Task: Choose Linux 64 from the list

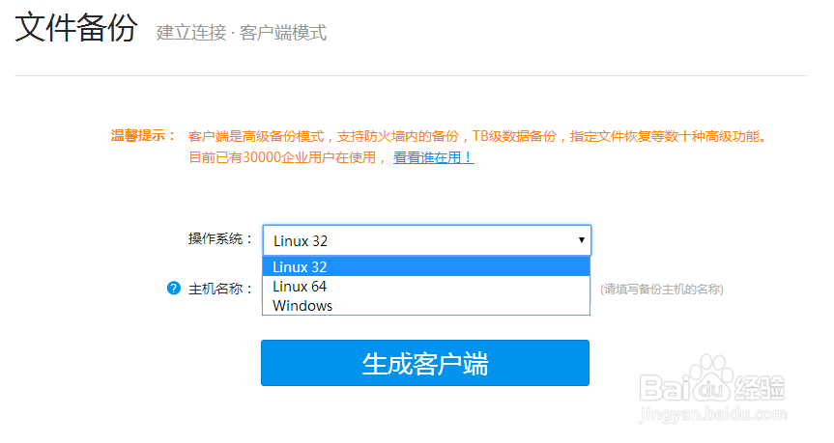Action: (x=425, y=287)
